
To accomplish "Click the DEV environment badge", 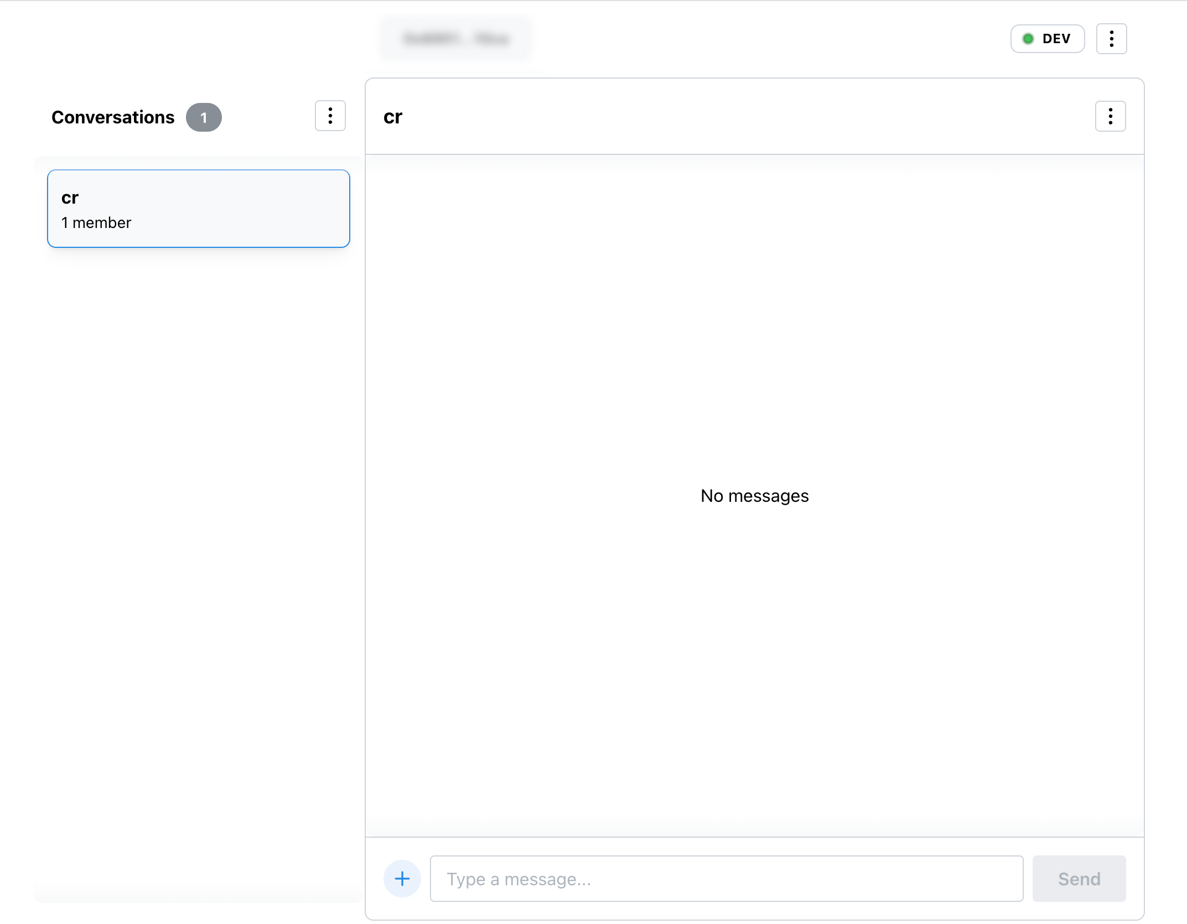I will (x=1047, y=39).
